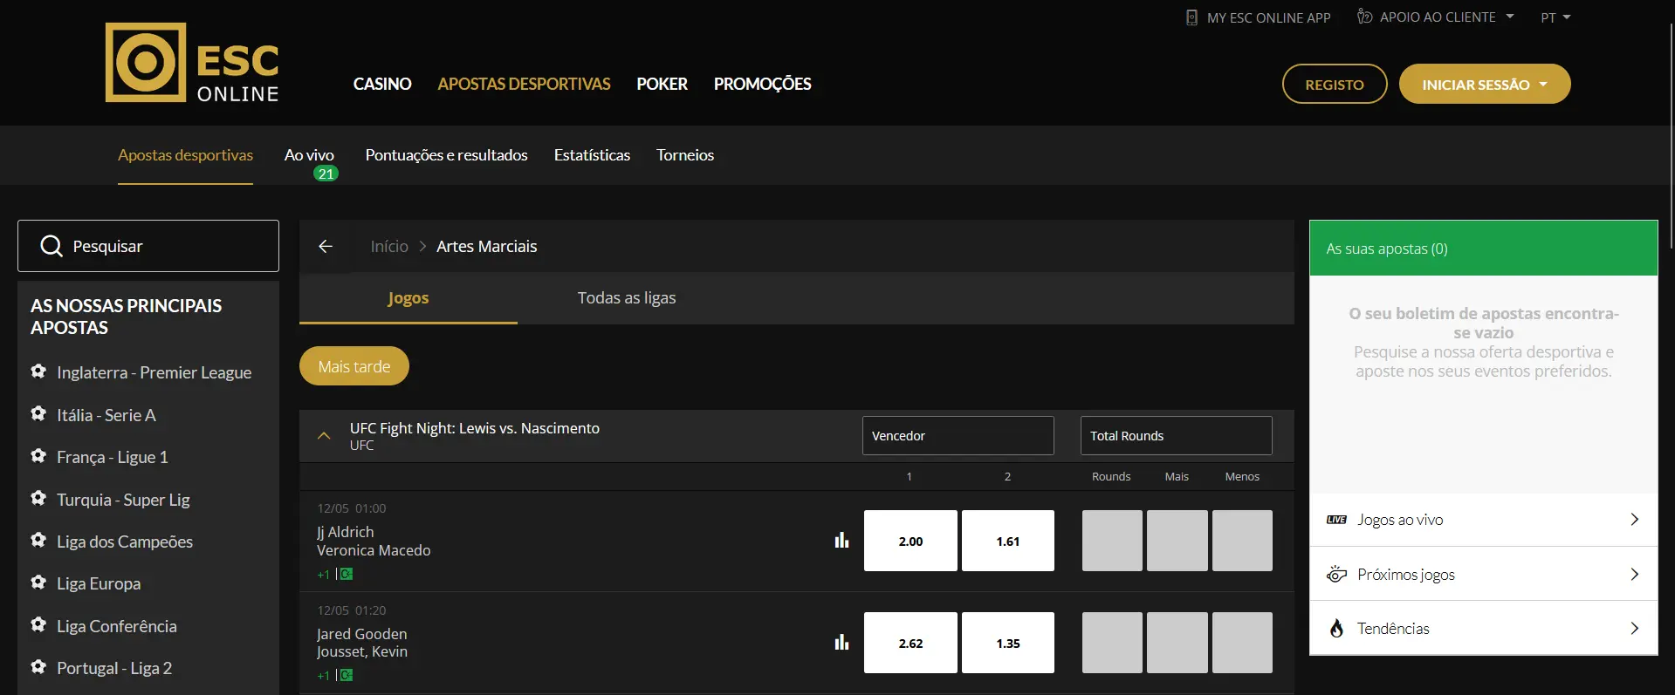The width and height of the screenshot is (1675, 695).
Task: Open Apostas Desportivas in main menu
Action: tap(524, 84)
